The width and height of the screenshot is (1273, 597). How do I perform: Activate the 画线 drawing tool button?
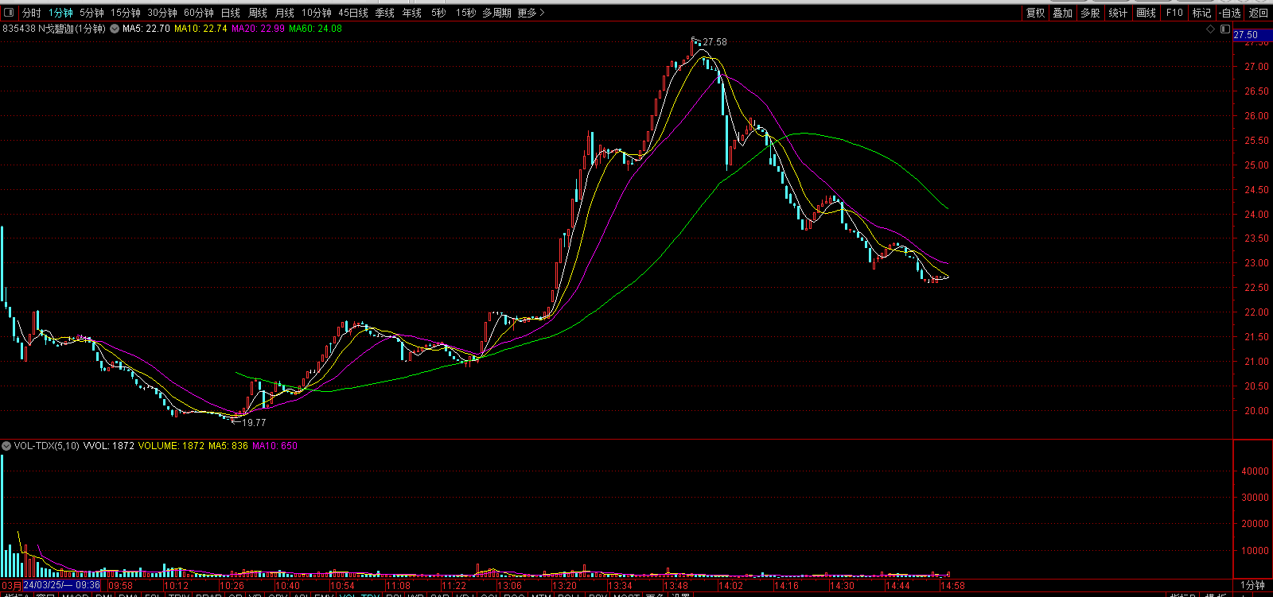[x=1146, y=13]
